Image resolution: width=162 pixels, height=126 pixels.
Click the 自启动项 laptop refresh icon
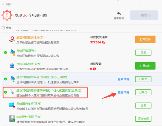12,79
